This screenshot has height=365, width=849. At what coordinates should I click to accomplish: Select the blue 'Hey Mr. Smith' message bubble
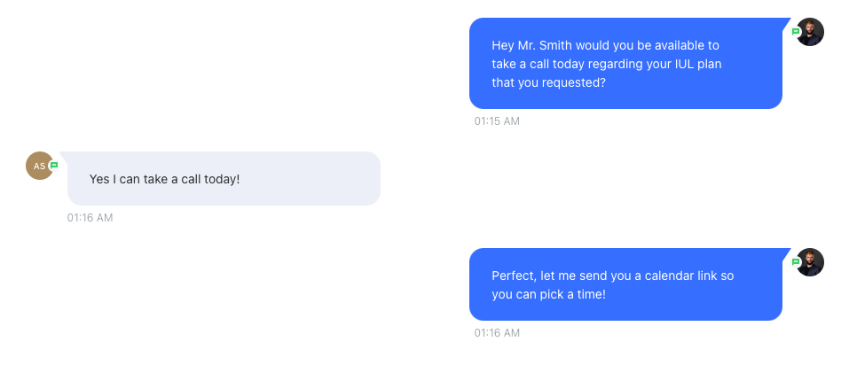pos(626,63)
